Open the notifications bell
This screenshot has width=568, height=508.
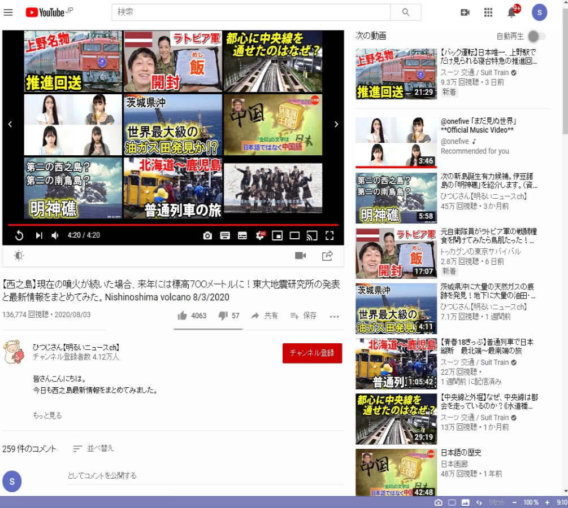tap(511, 12)
